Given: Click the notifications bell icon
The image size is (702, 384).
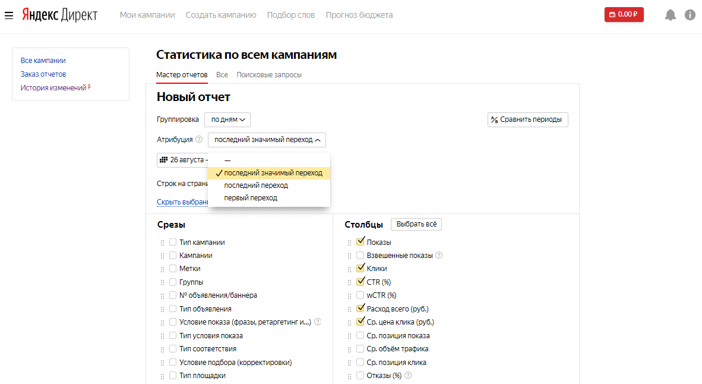Looking at the screenshot, I should [670, 15].
